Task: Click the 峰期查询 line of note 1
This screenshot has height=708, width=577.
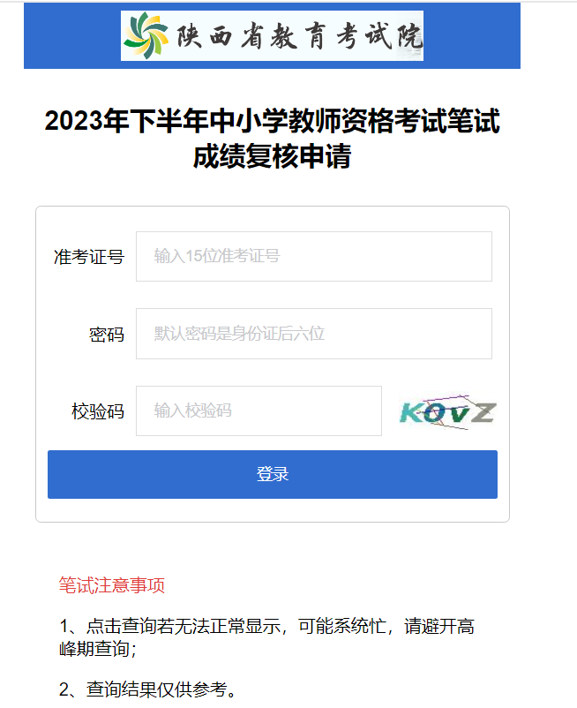Action: pyautogui.click(x=97, y=649)
